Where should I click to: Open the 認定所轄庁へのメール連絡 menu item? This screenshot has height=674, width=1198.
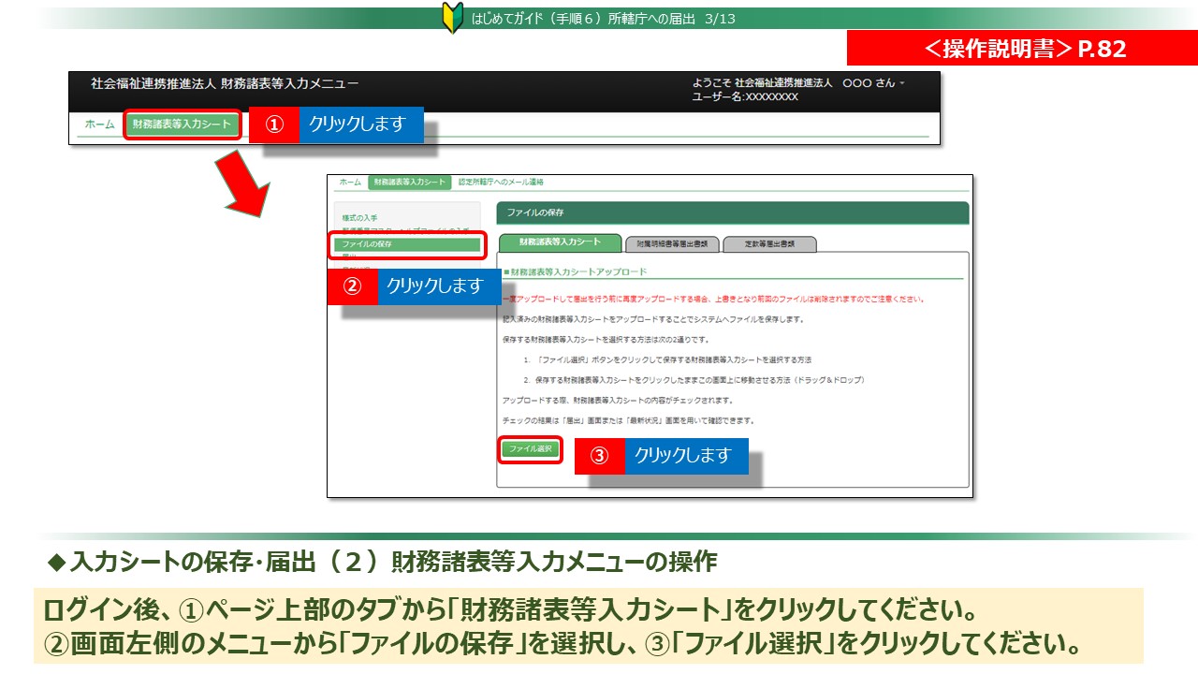[x=501, y=183]
